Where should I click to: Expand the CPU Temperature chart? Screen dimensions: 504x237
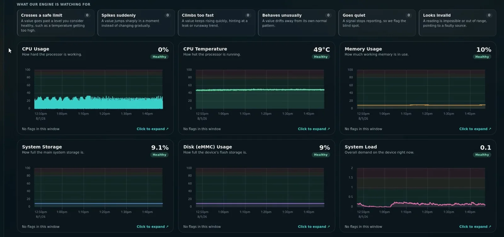pyautogui.click(x=314, y=129)
